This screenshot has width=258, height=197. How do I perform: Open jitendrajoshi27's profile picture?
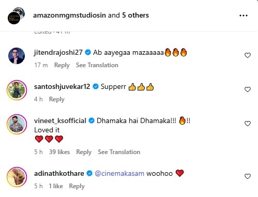(17, 56)
